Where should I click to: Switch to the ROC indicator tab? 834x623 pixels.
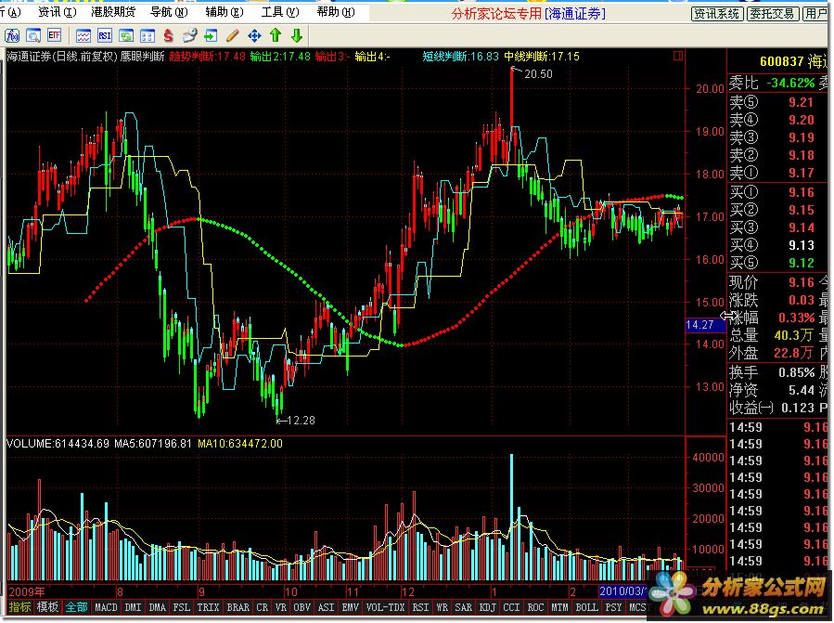pos(535,607)
